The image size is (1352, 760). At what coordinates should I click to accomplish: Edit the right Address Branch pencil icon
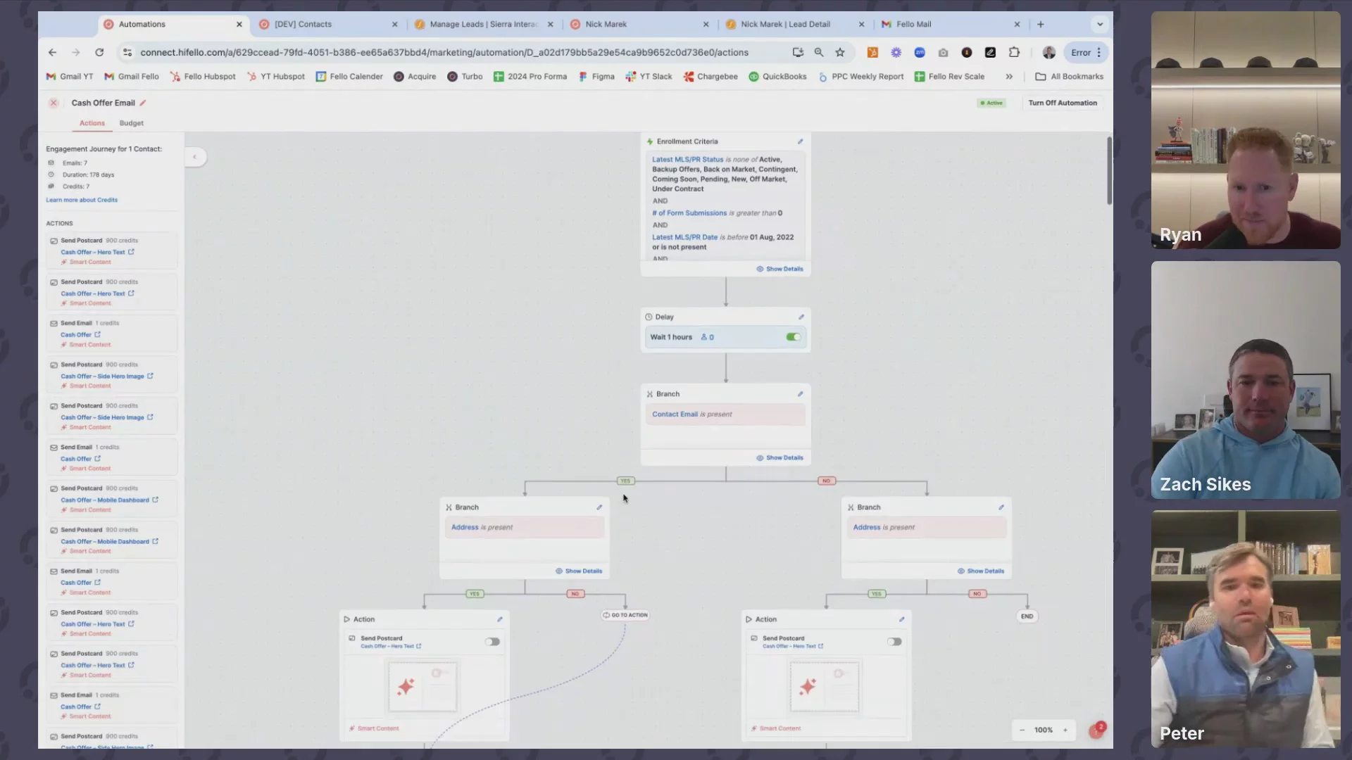(1001, 507)
